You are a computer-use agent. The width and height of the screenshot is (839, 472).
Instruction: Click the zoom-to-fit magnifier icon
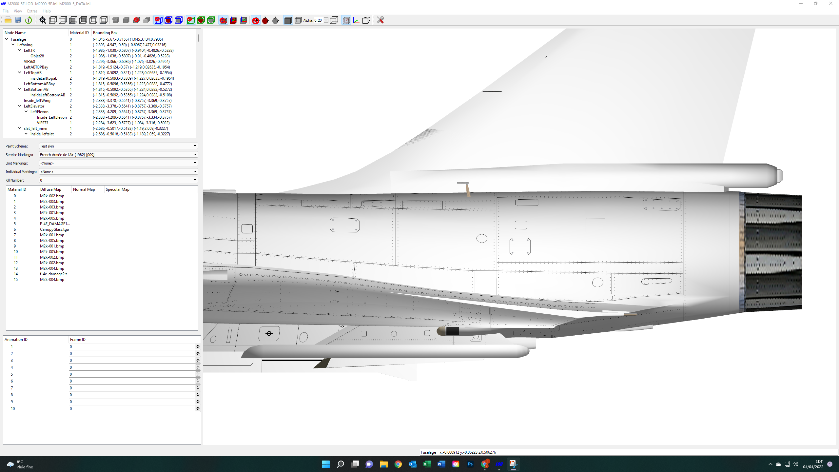click(x=43, y=20)
